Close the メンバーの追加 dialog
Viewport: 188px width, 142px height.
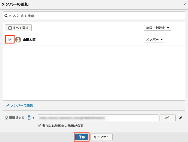coord(184,4)
